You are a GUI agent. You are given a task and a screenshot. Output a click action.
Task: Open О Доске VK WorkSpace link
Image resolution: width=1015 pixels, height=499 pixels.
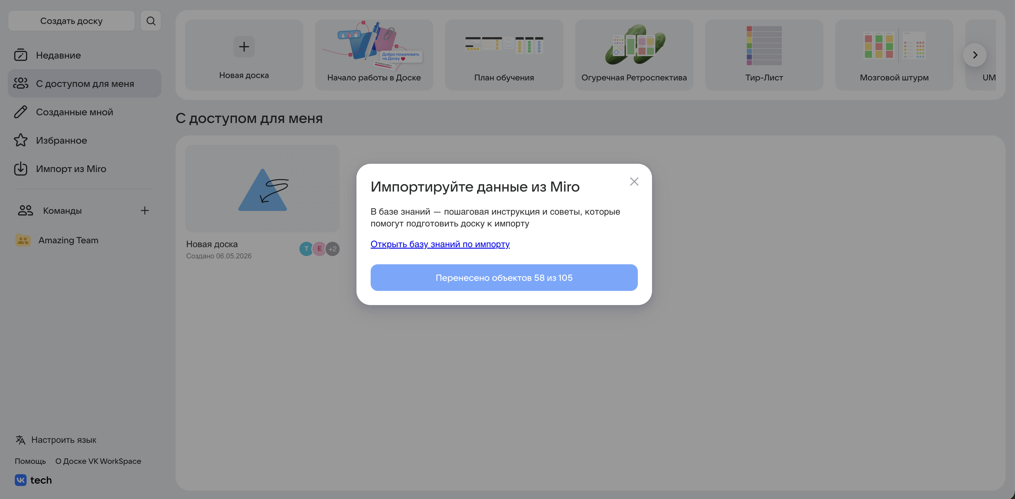pyautogui.click(x=98, y=461)
